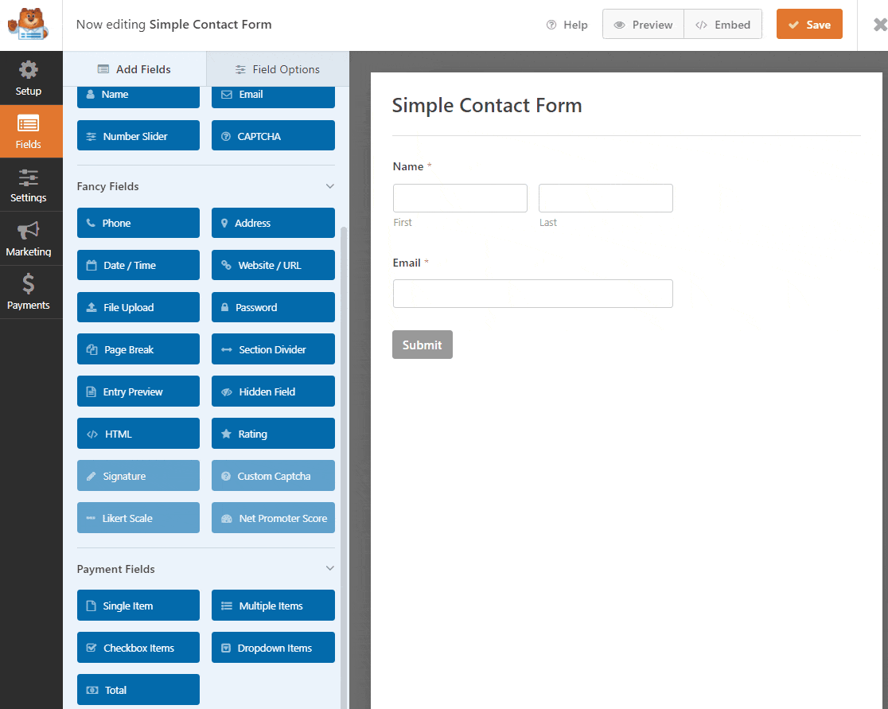The image size is (888, 709).
Task: Add a Single Item payment field
Action: click(x=138, y=606)
